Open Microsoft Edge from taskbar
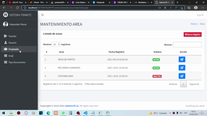 48,113
